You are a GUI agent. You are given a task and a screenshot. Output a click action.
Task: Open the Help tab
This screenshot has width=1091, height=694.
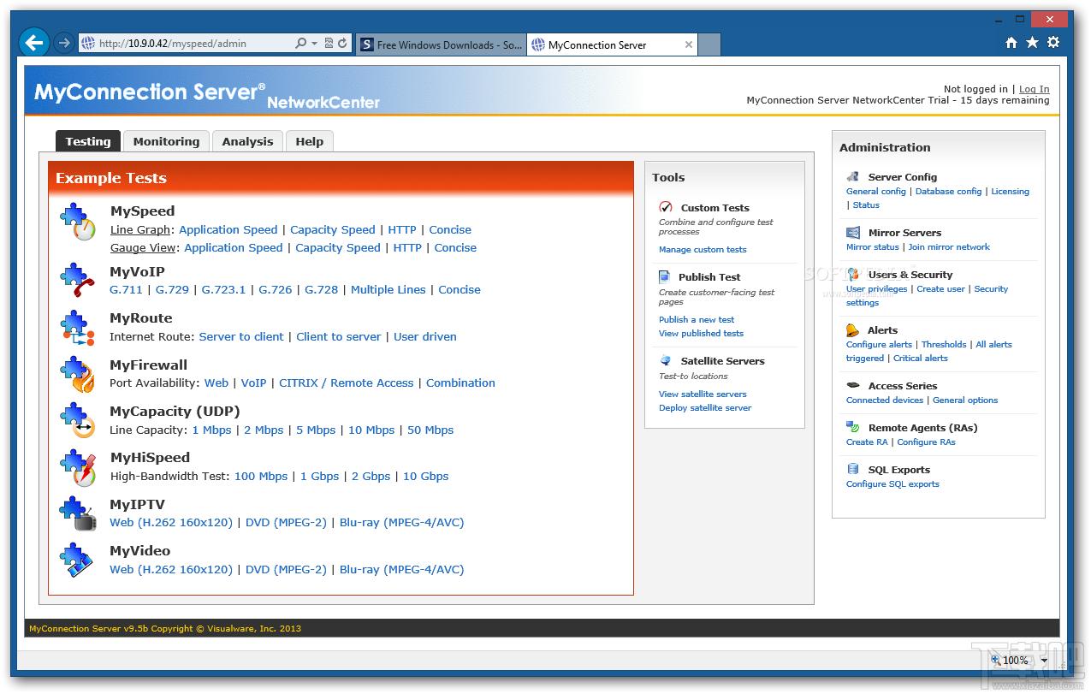(x=310, y=141)
